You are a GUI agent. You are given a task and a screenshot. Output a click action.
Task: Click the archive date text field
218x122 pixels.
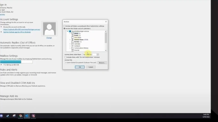(89, 55)
